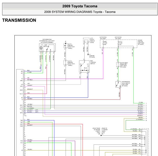The image size is (158, 156).
Task: Select the "MTN" terminal label beside pin 23
Action: [x=22, y=113]
